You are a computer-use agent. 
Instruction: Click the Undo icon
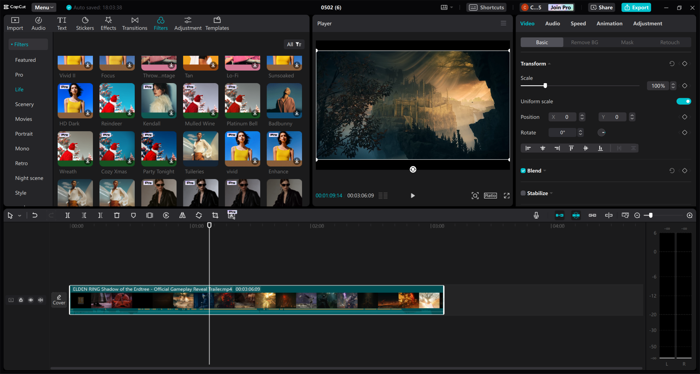35,215
